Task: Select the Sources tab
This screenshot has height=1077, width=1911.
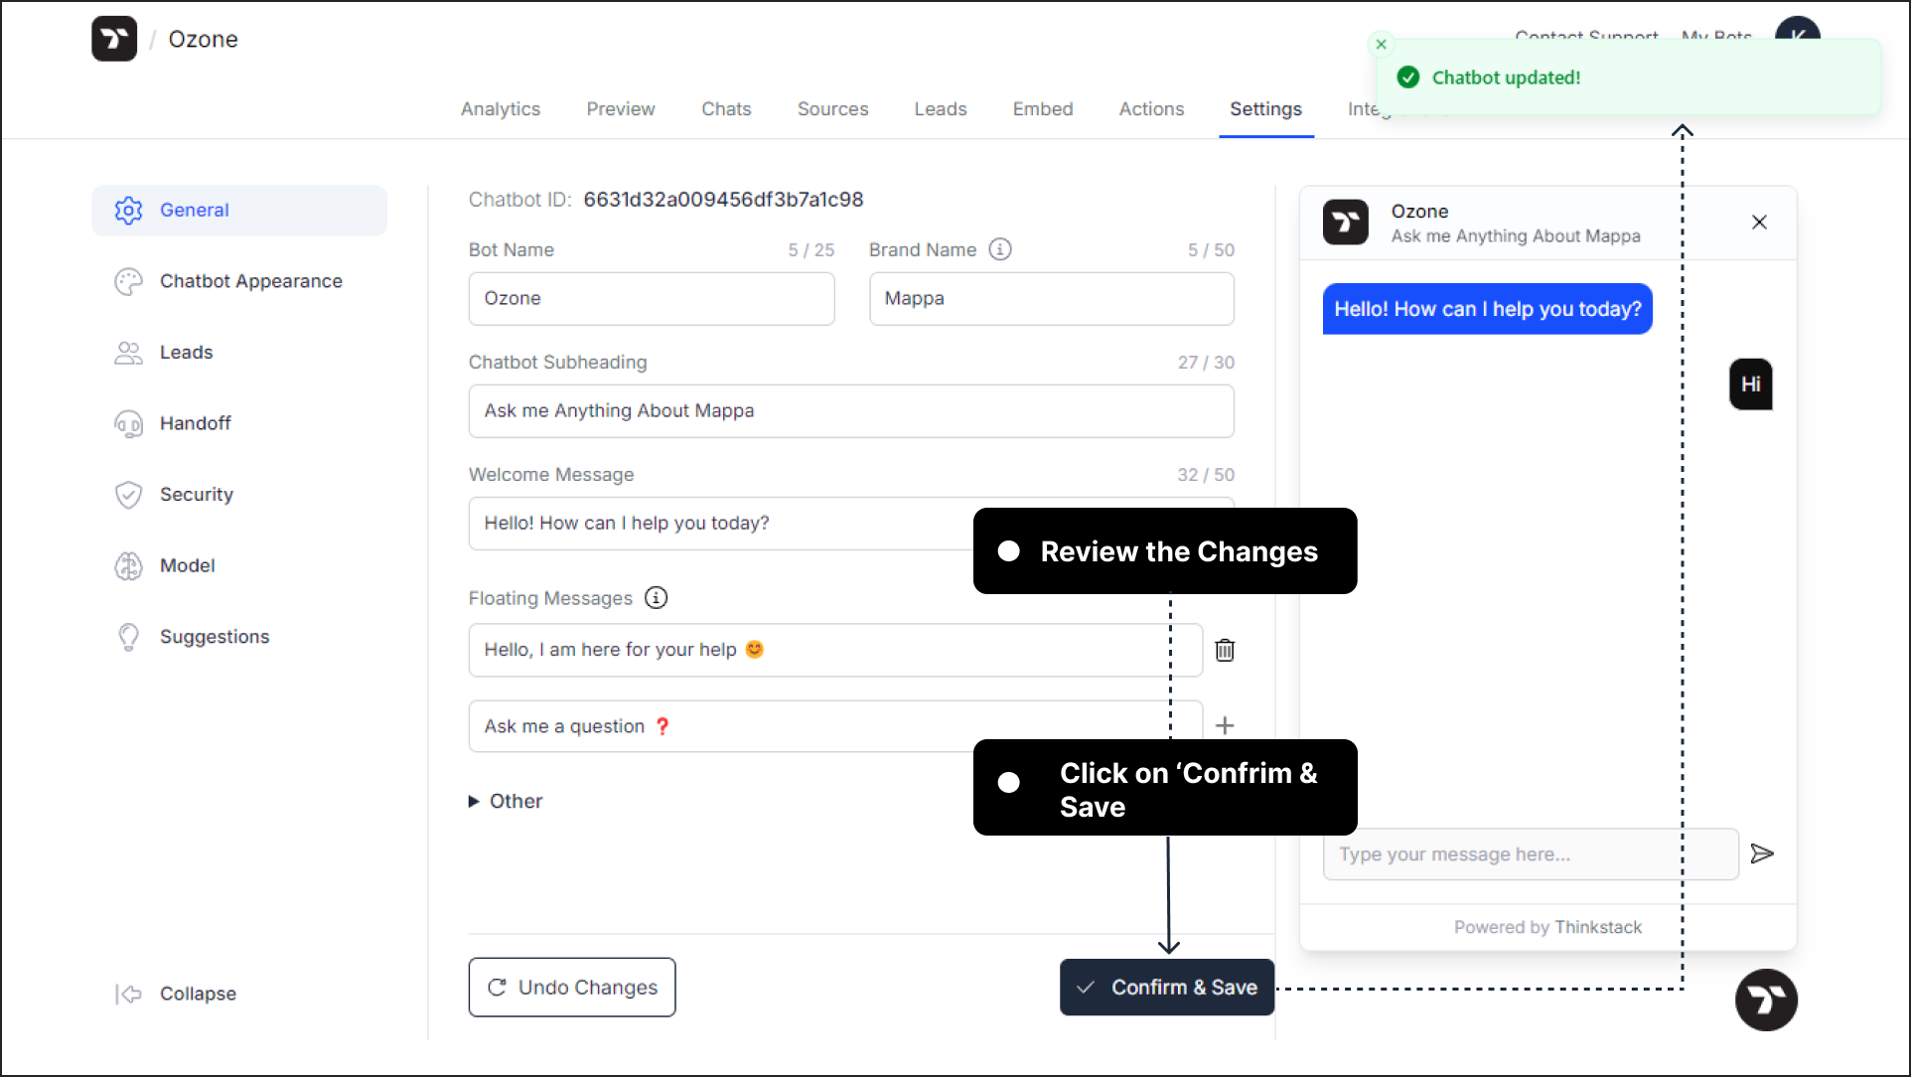Action: coord(832,107)
